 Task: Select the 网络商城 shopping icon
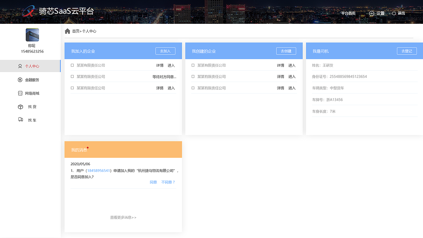pos(20,93)
